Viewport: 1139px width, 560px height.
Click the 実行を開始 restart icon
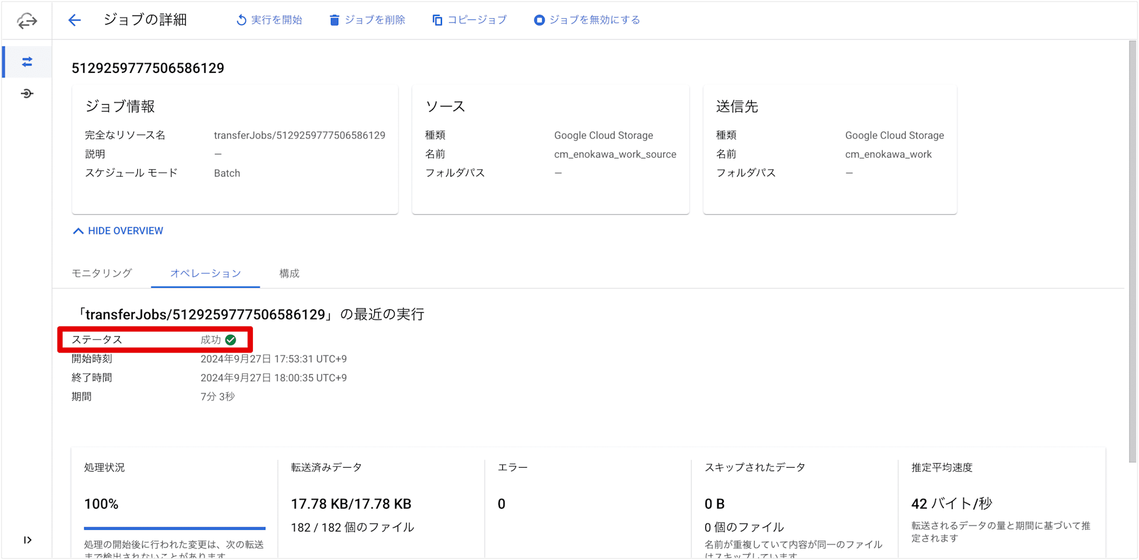241,20
